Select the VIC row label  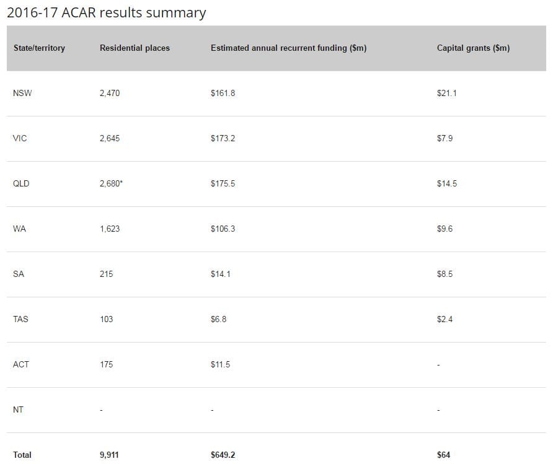coord(20,139)
